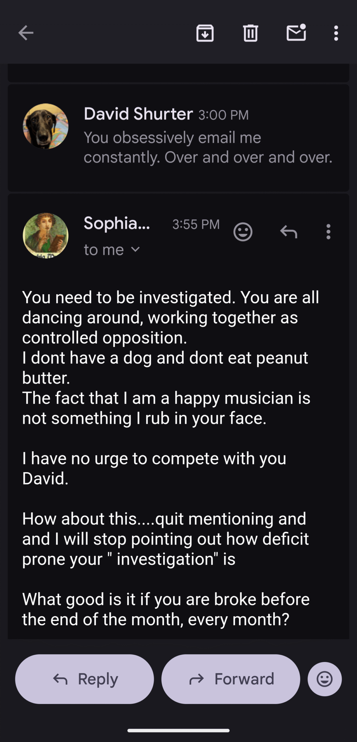Open the top-right overflow menu
357x742 pixels.
pyautogui.click(x=336, y=33)
